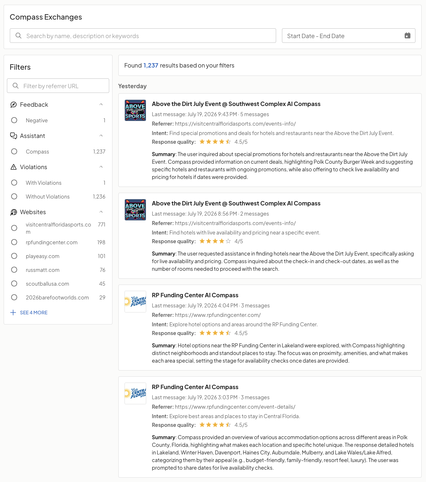Select rpfundingcenter.com website filter

click(x=14, y=242)
